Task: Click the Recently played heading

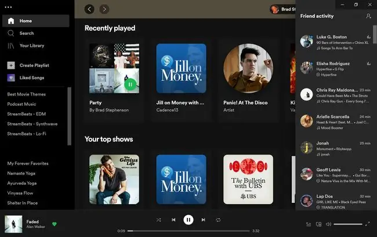Action: click(x=110, y=28)
